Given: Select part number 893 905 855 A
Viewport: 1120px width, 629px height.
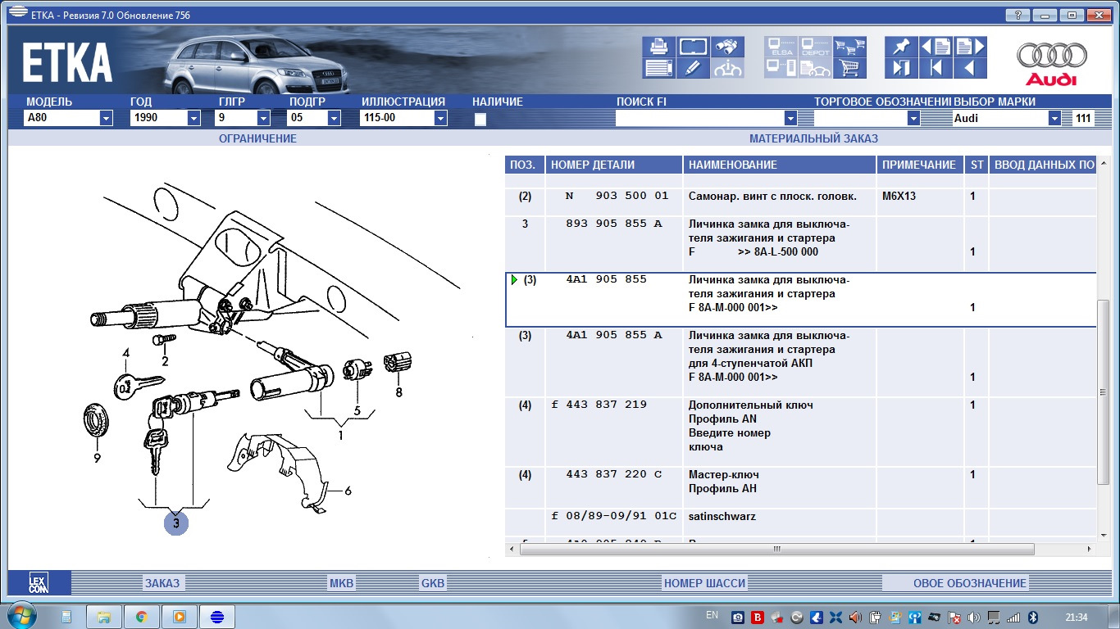Looking at the screenshot, I should [x=614, y=224].
